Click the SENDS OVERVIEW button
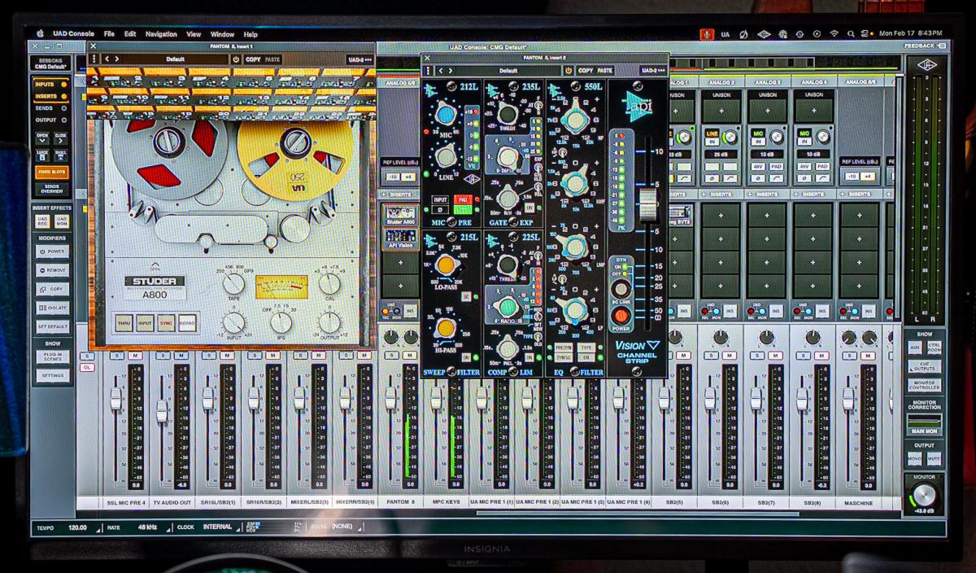Image resolution: width=976 pixels, height=573 pixels. pos(52,189)
